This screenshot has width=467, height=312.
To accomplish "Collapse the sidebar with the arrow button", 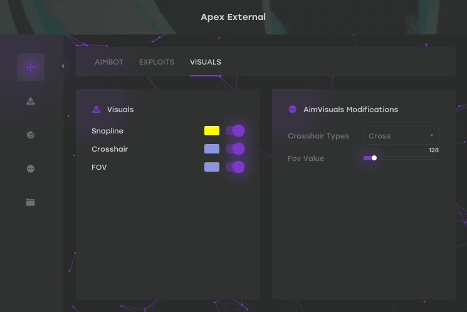I will tap(63, 66).
